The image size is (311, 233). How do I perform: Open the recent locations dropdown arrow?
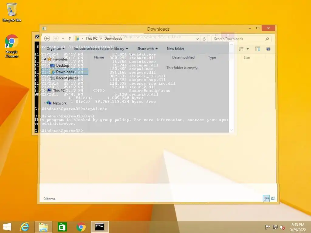tap(63, 39)
